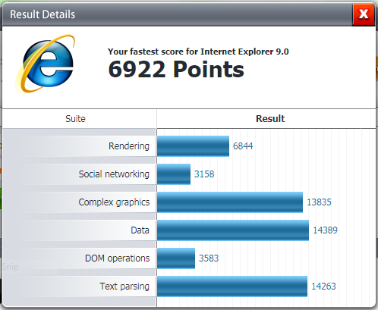
Task: Click the Text parsing result bar
Action: tap(232, 287)
